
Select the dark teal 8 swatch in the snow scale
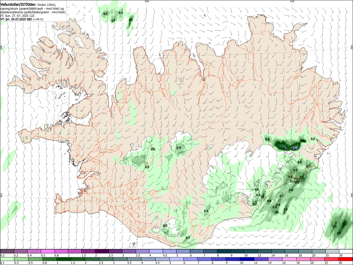(x=223, y=251)
